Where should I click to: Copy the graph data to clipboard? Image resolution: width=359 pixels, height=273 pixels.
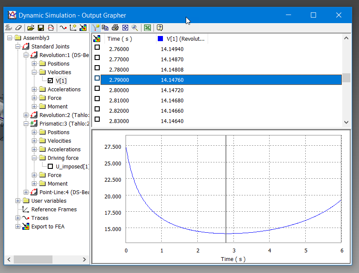pos(105,27)
